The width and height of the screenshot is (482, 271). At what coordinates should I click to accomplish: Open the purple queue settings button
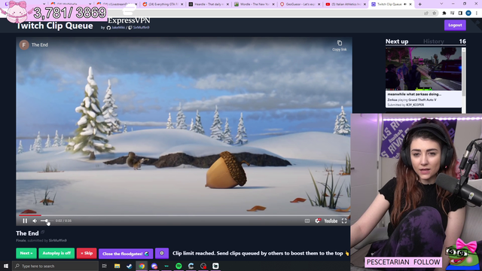162,253
